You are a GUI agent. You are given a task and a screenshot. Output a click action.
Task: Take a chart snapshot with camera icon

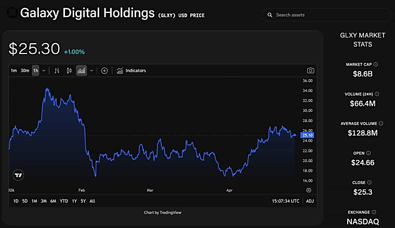pyautogui.click(x=310, y=71)
